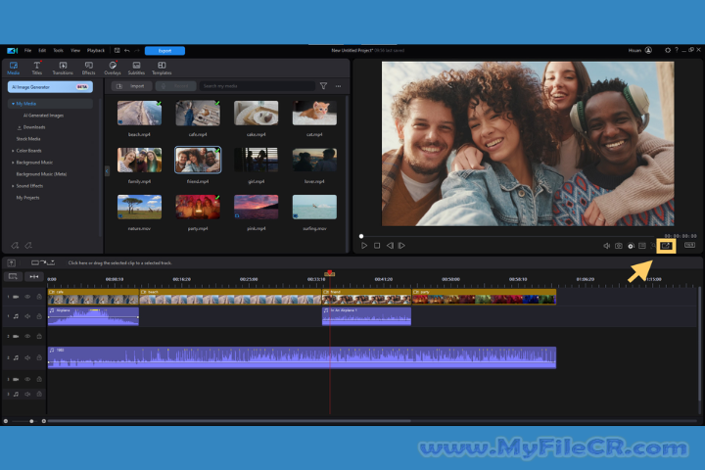This screenshot has width=705, height=470.
Task: Expand the Background Music node
Action: [13, 163]
